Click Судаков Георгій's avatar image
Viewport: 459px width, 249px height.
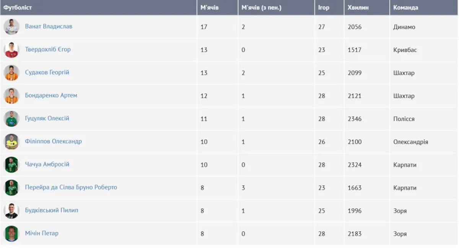click(x=11, y=73)
